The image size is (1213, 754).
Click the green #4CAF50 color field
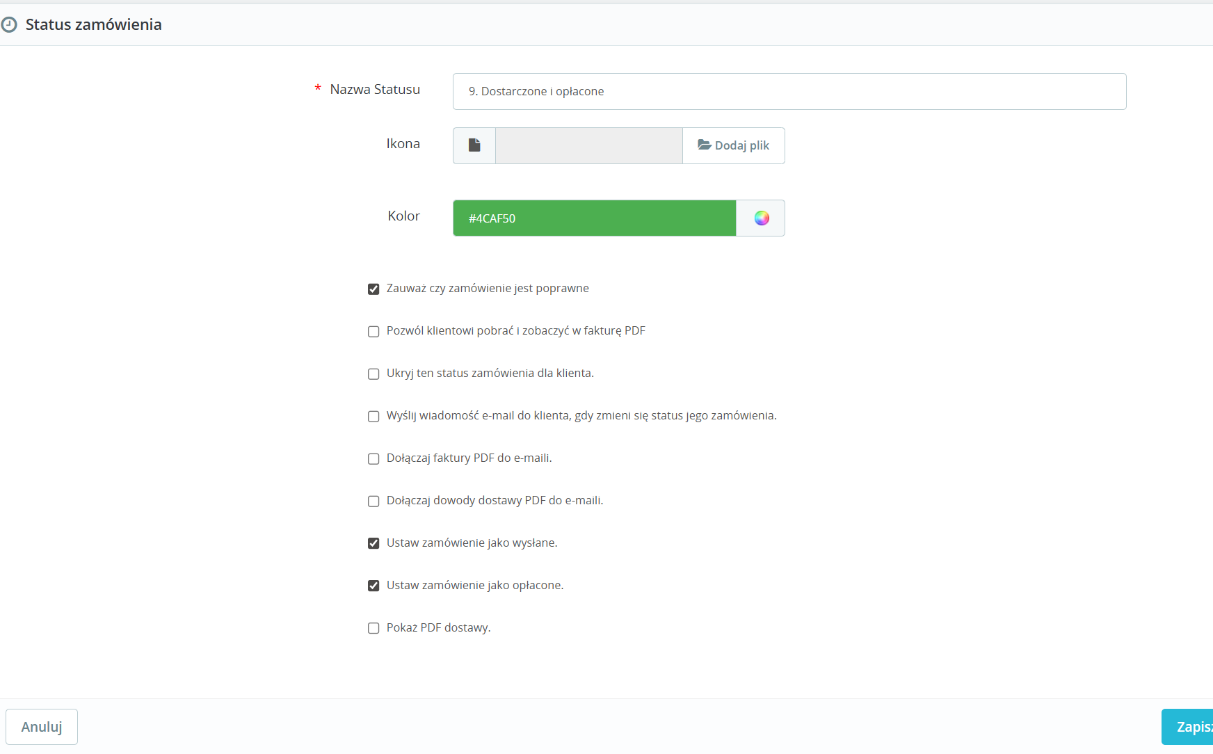pyautogui.click(x=595, y=218)
